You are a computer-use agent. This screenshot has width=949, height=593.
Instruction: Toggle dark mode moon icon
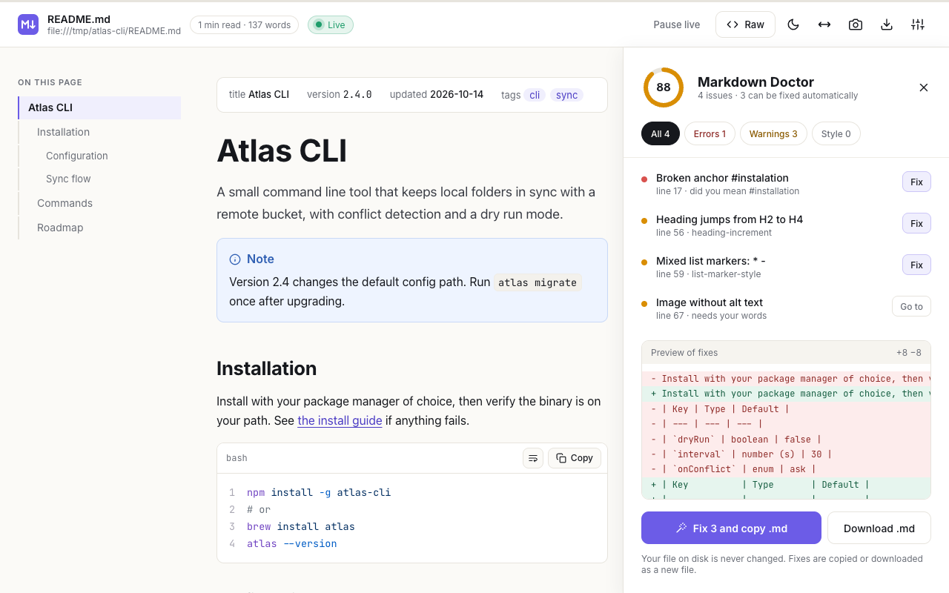(793, 24)
